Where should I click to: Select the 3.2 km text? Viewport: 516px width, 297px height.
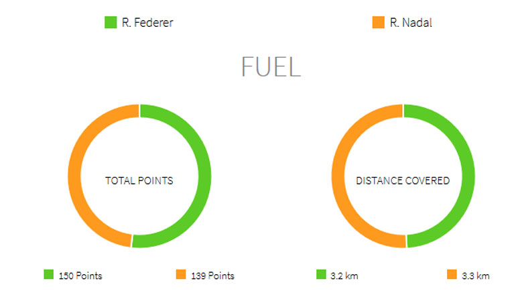pyautogui.click(x=343, y=276)
